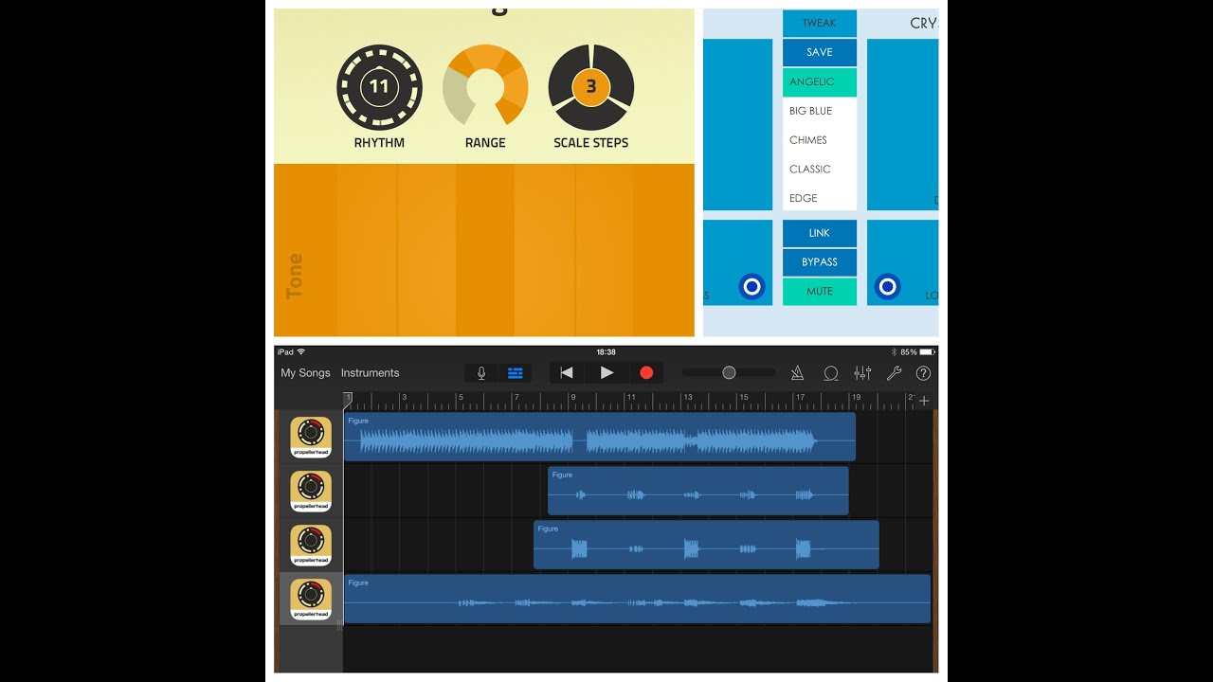This screenshot has width=1213, height=682.
Task: Tap the Scale Steps dial showing 3
Action: 591,87
